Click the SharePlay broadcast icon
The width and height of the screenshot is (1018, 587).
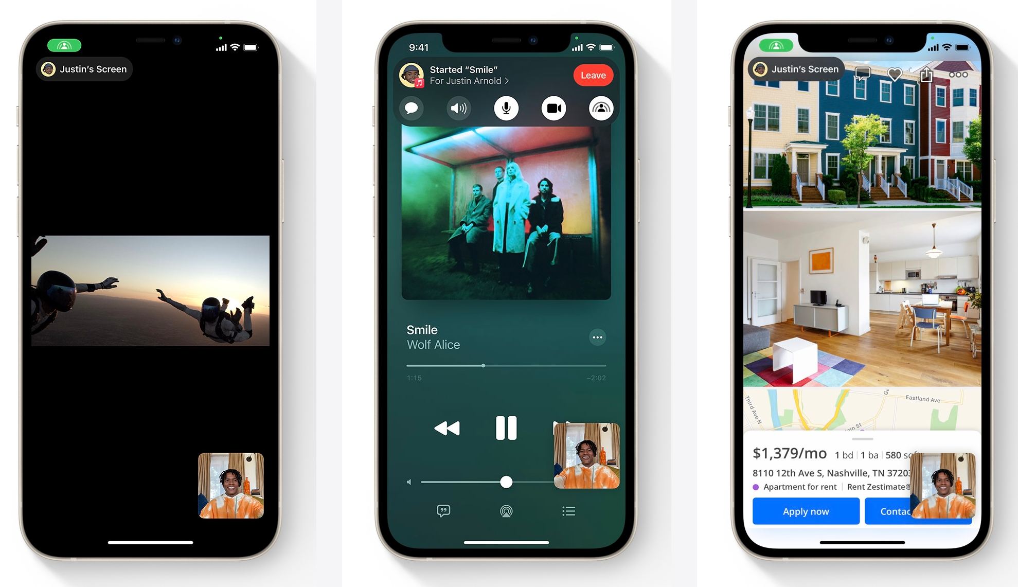(599, 109)
